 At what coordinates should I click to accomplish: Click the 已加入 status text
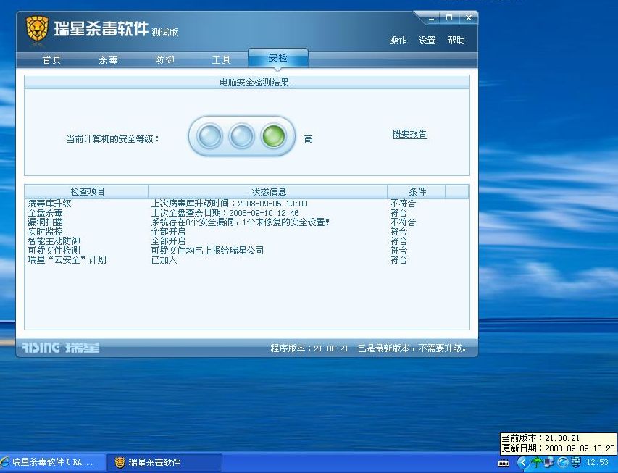point(164,260)
